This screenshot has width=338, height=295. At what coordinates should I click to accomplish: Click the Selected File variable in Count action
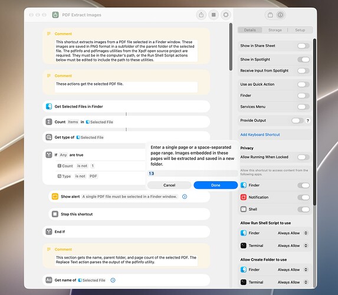[x=99, y=122]
